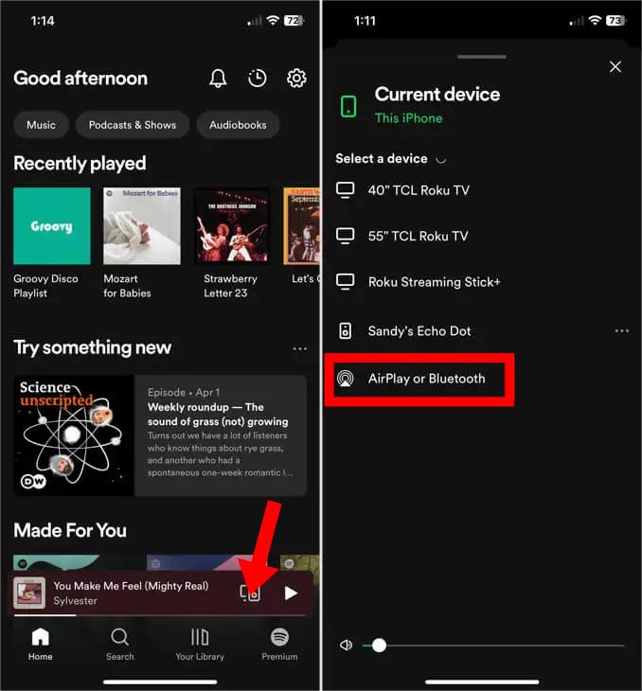Open the connect devices icon in mini player
The image size is (642, 691).
[250, 594]
